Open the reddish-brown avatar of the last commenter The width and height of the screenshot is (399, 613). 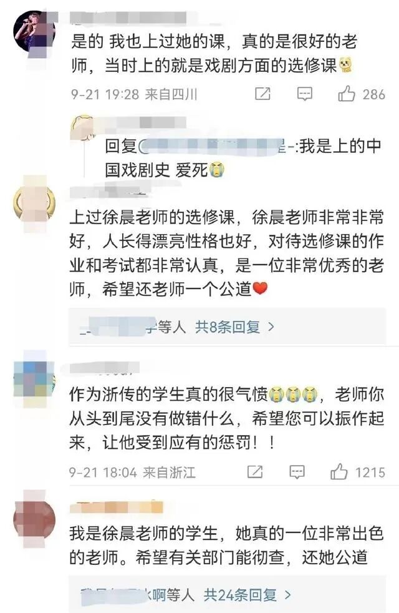(x=34, y=518)
